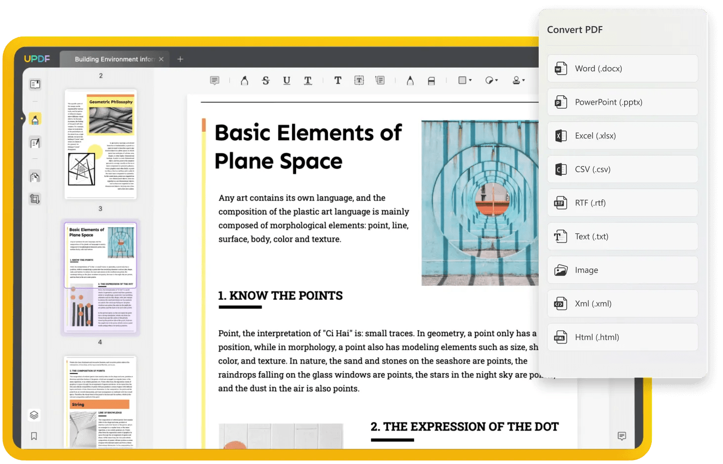Click the blue circular gates photo

pos(480,203)
